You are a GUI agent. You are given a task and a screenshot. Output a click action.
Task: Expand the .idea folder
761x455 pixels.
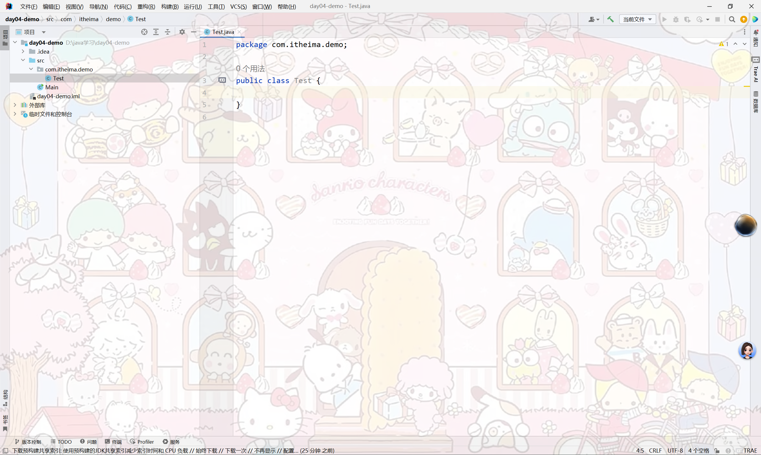click(x=23, y=51)
